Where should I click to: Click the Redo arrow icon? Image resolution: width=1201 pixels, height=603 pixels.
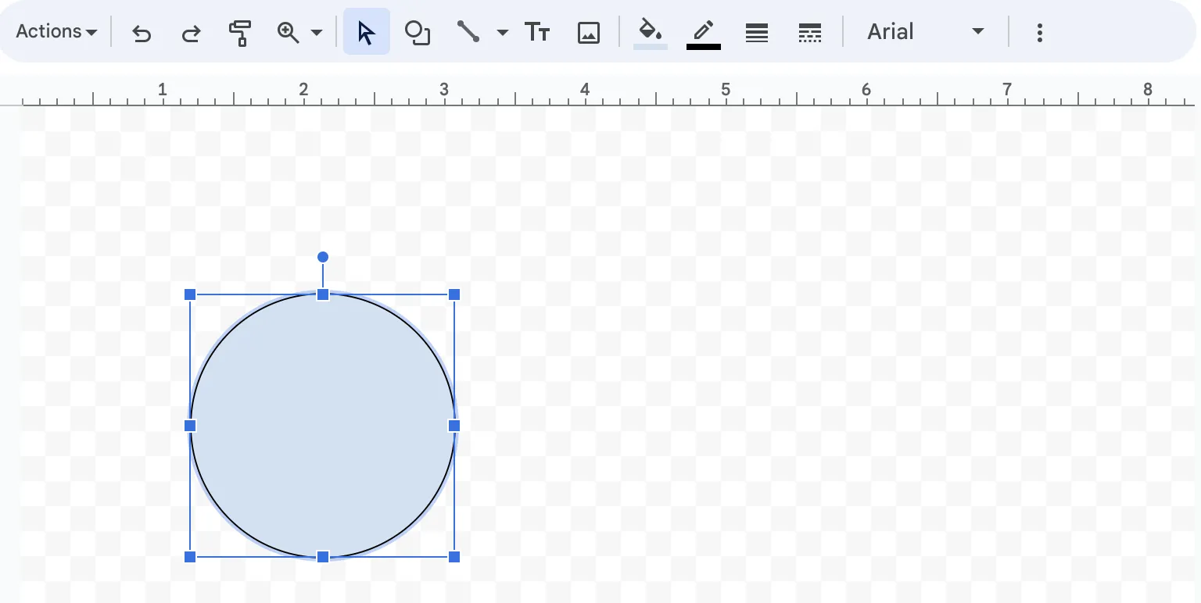[x=191, y=33]
